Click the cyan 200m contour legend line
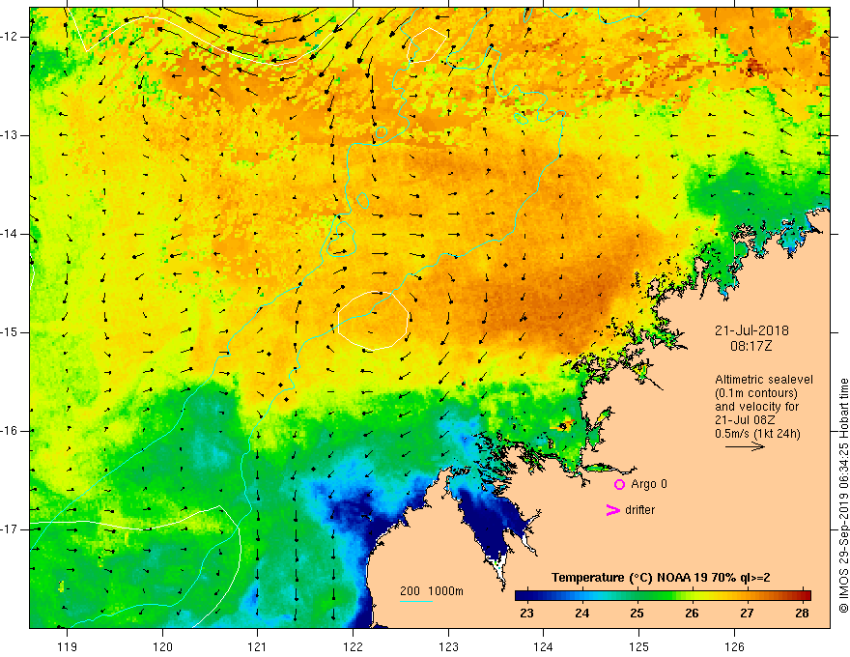 [x=415, y=601]
